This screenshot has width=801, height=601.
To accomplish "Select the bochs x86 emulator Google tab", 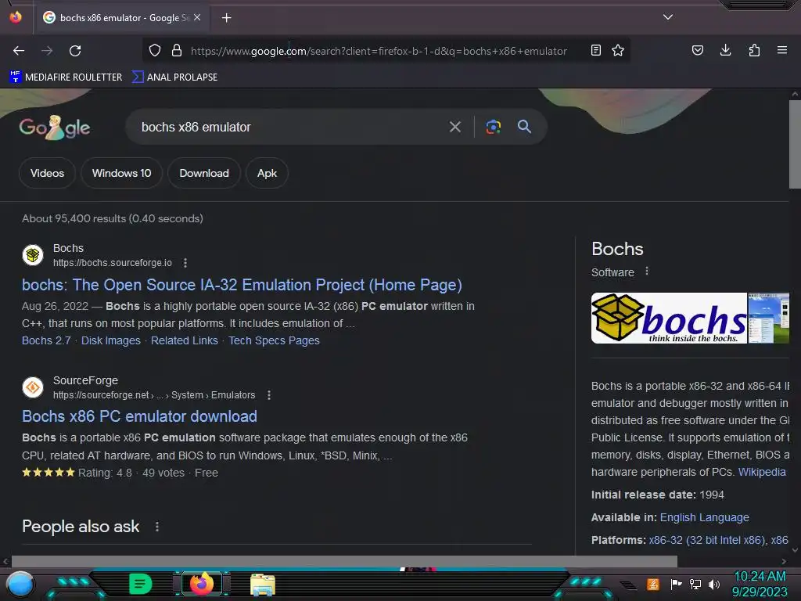I will coord(123,18).
